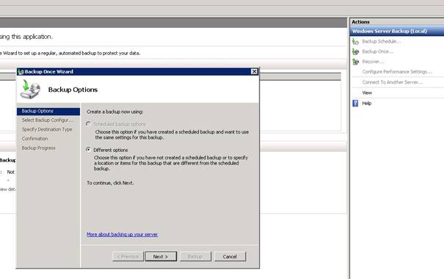
Task: Open Connect To Another Server action
Action: pyautogui.click(x=393, y=82)
